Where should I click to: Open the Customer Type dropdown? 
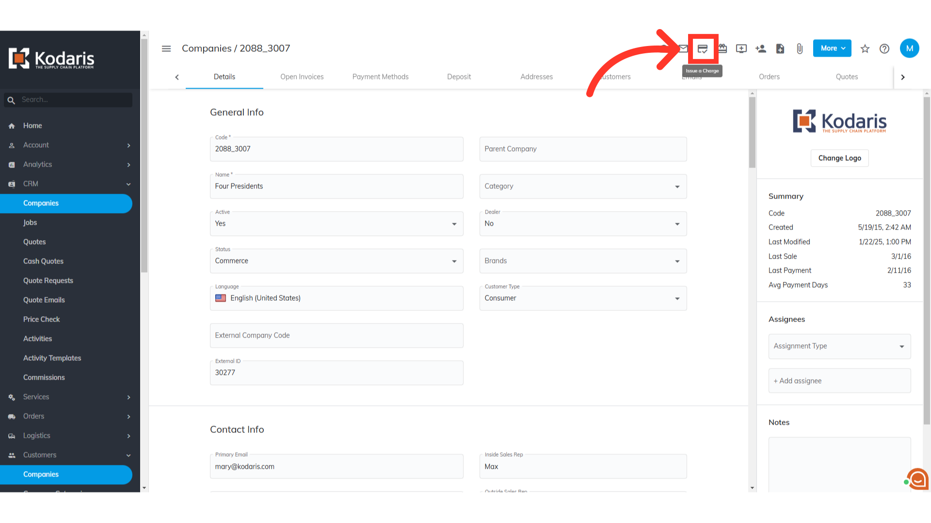[x=582, y=298]
